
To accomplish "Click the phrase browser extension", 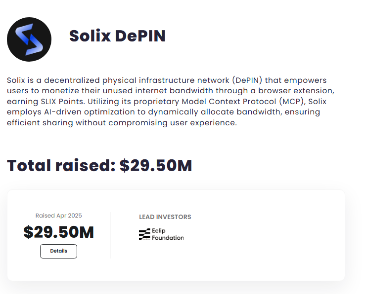I will 296,91.
